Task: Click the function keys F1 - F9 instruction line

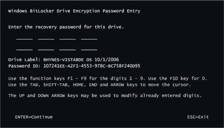Action: (108, 79)
